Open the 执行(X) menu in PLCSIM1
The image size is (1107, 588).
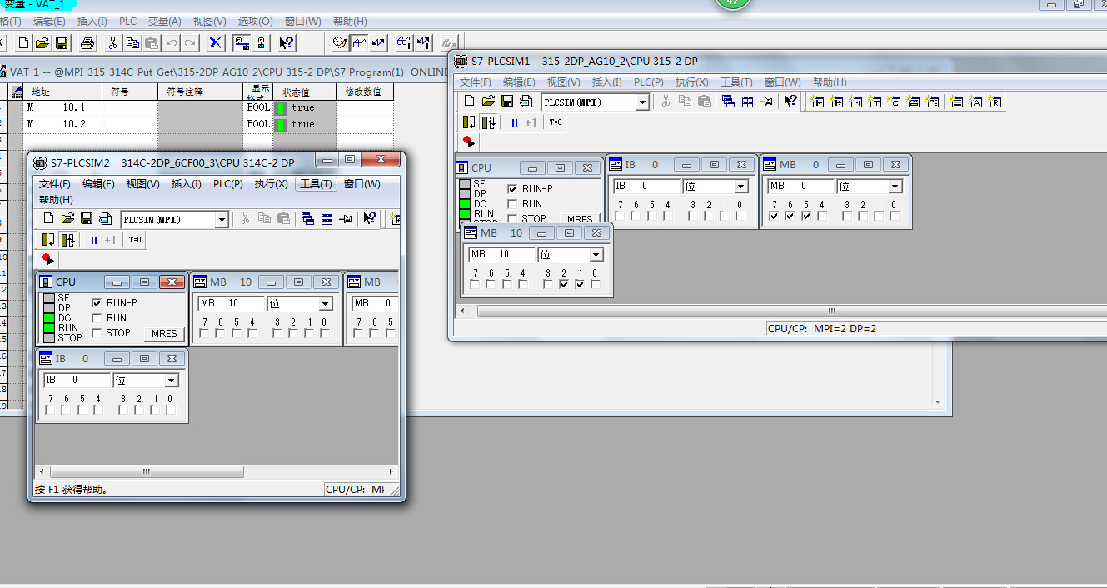coord(691,82)
